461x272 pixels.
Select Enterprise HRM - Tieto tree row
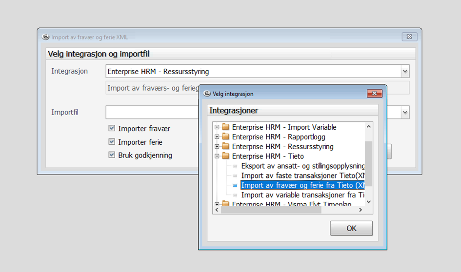coord(268,156)
